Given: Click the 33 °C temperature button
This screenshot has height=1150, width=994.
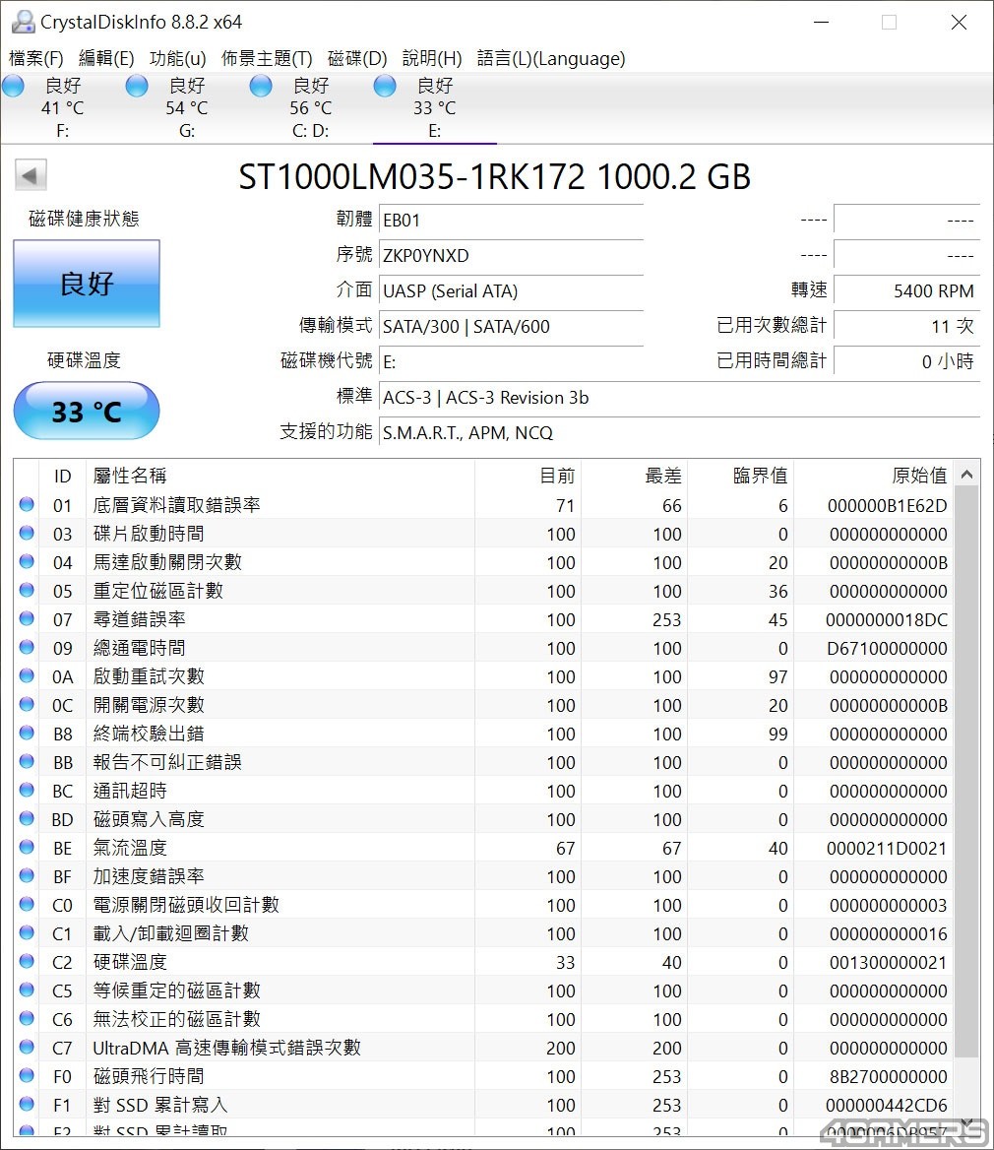Looking at the screenshot, I should pos(87,411).
